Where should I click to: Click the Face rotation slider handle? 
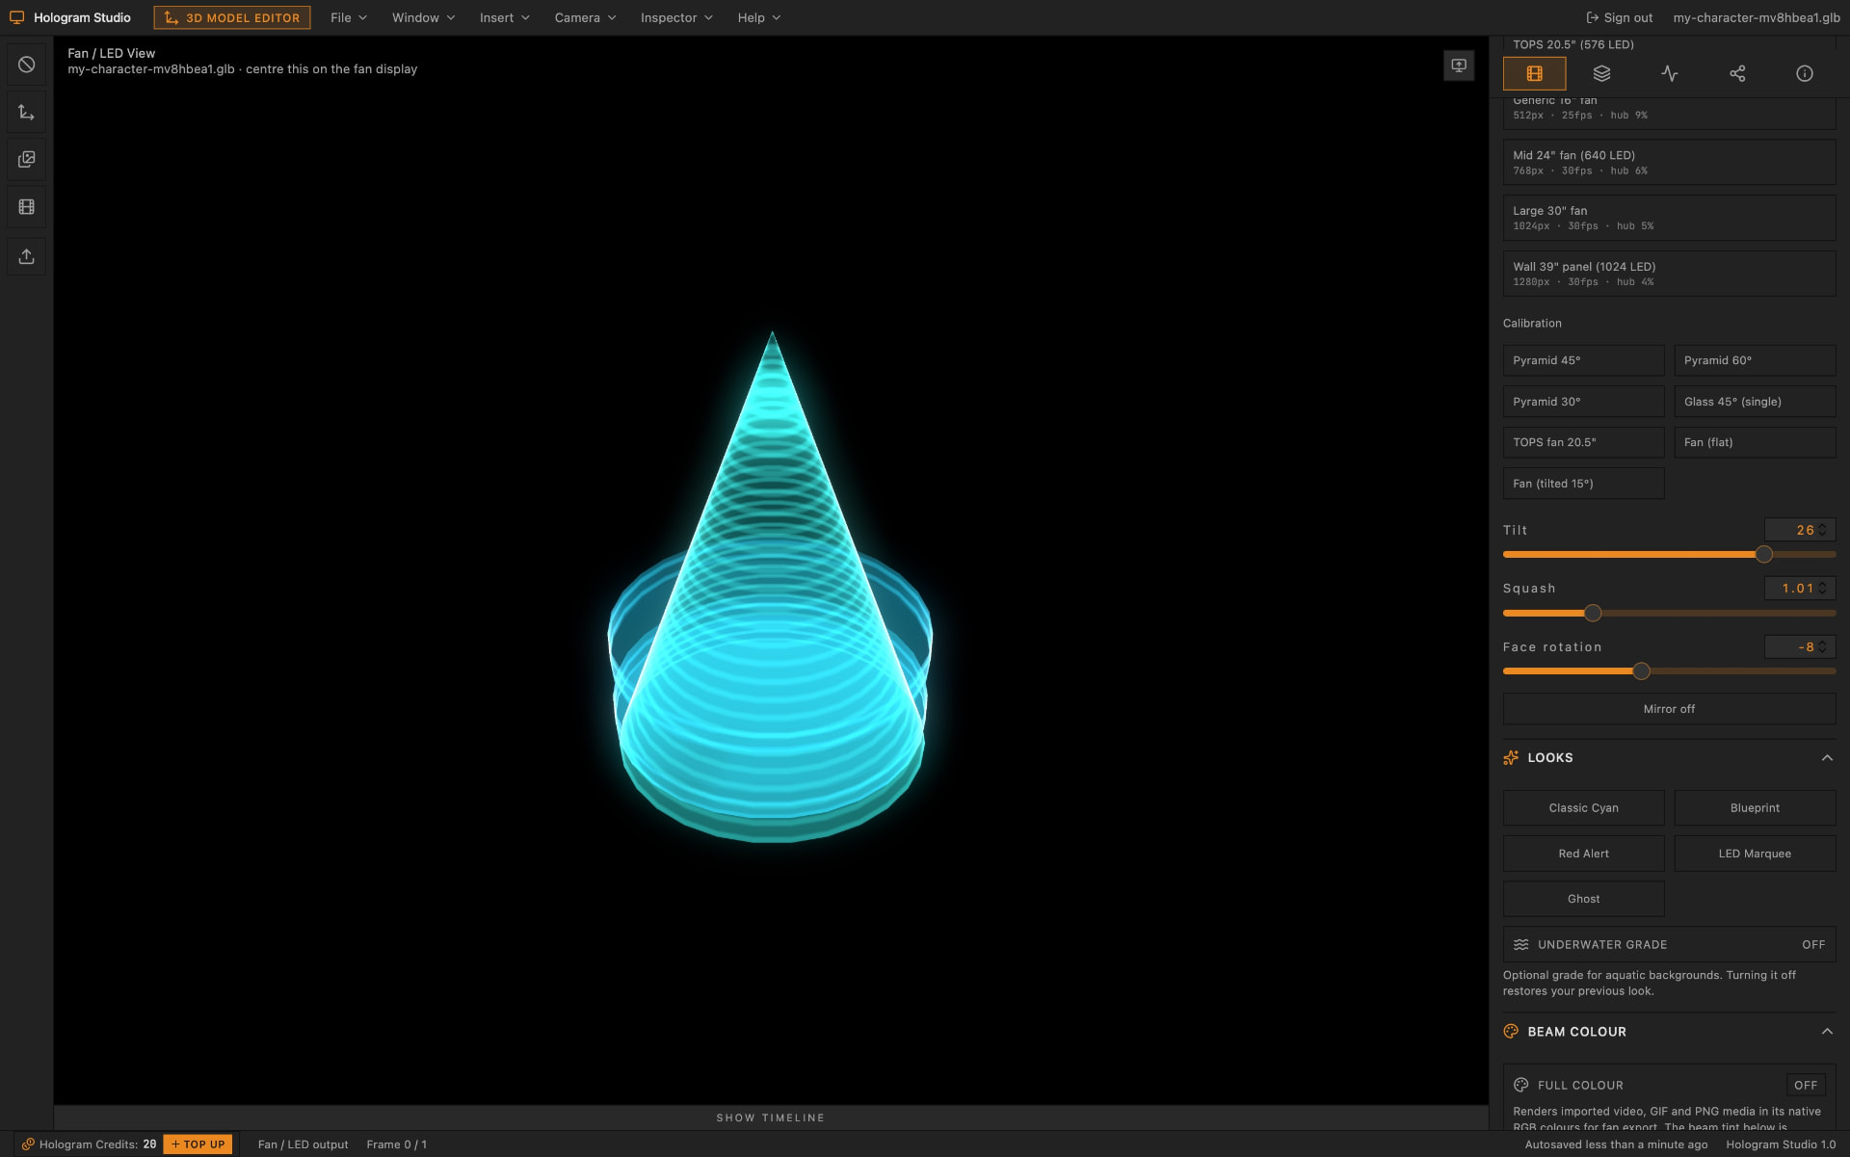pyautogui.click(x=1641, y=671)
